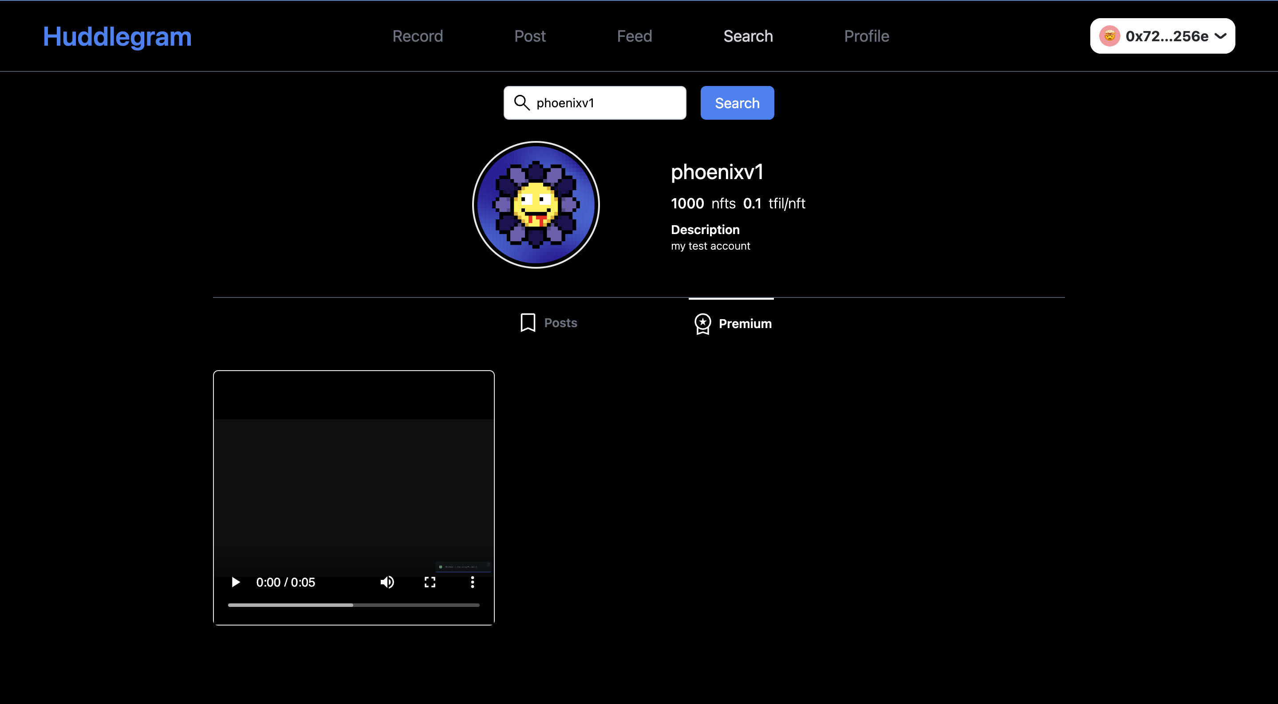
Task: Open the Record page
Action: (417, 36)
